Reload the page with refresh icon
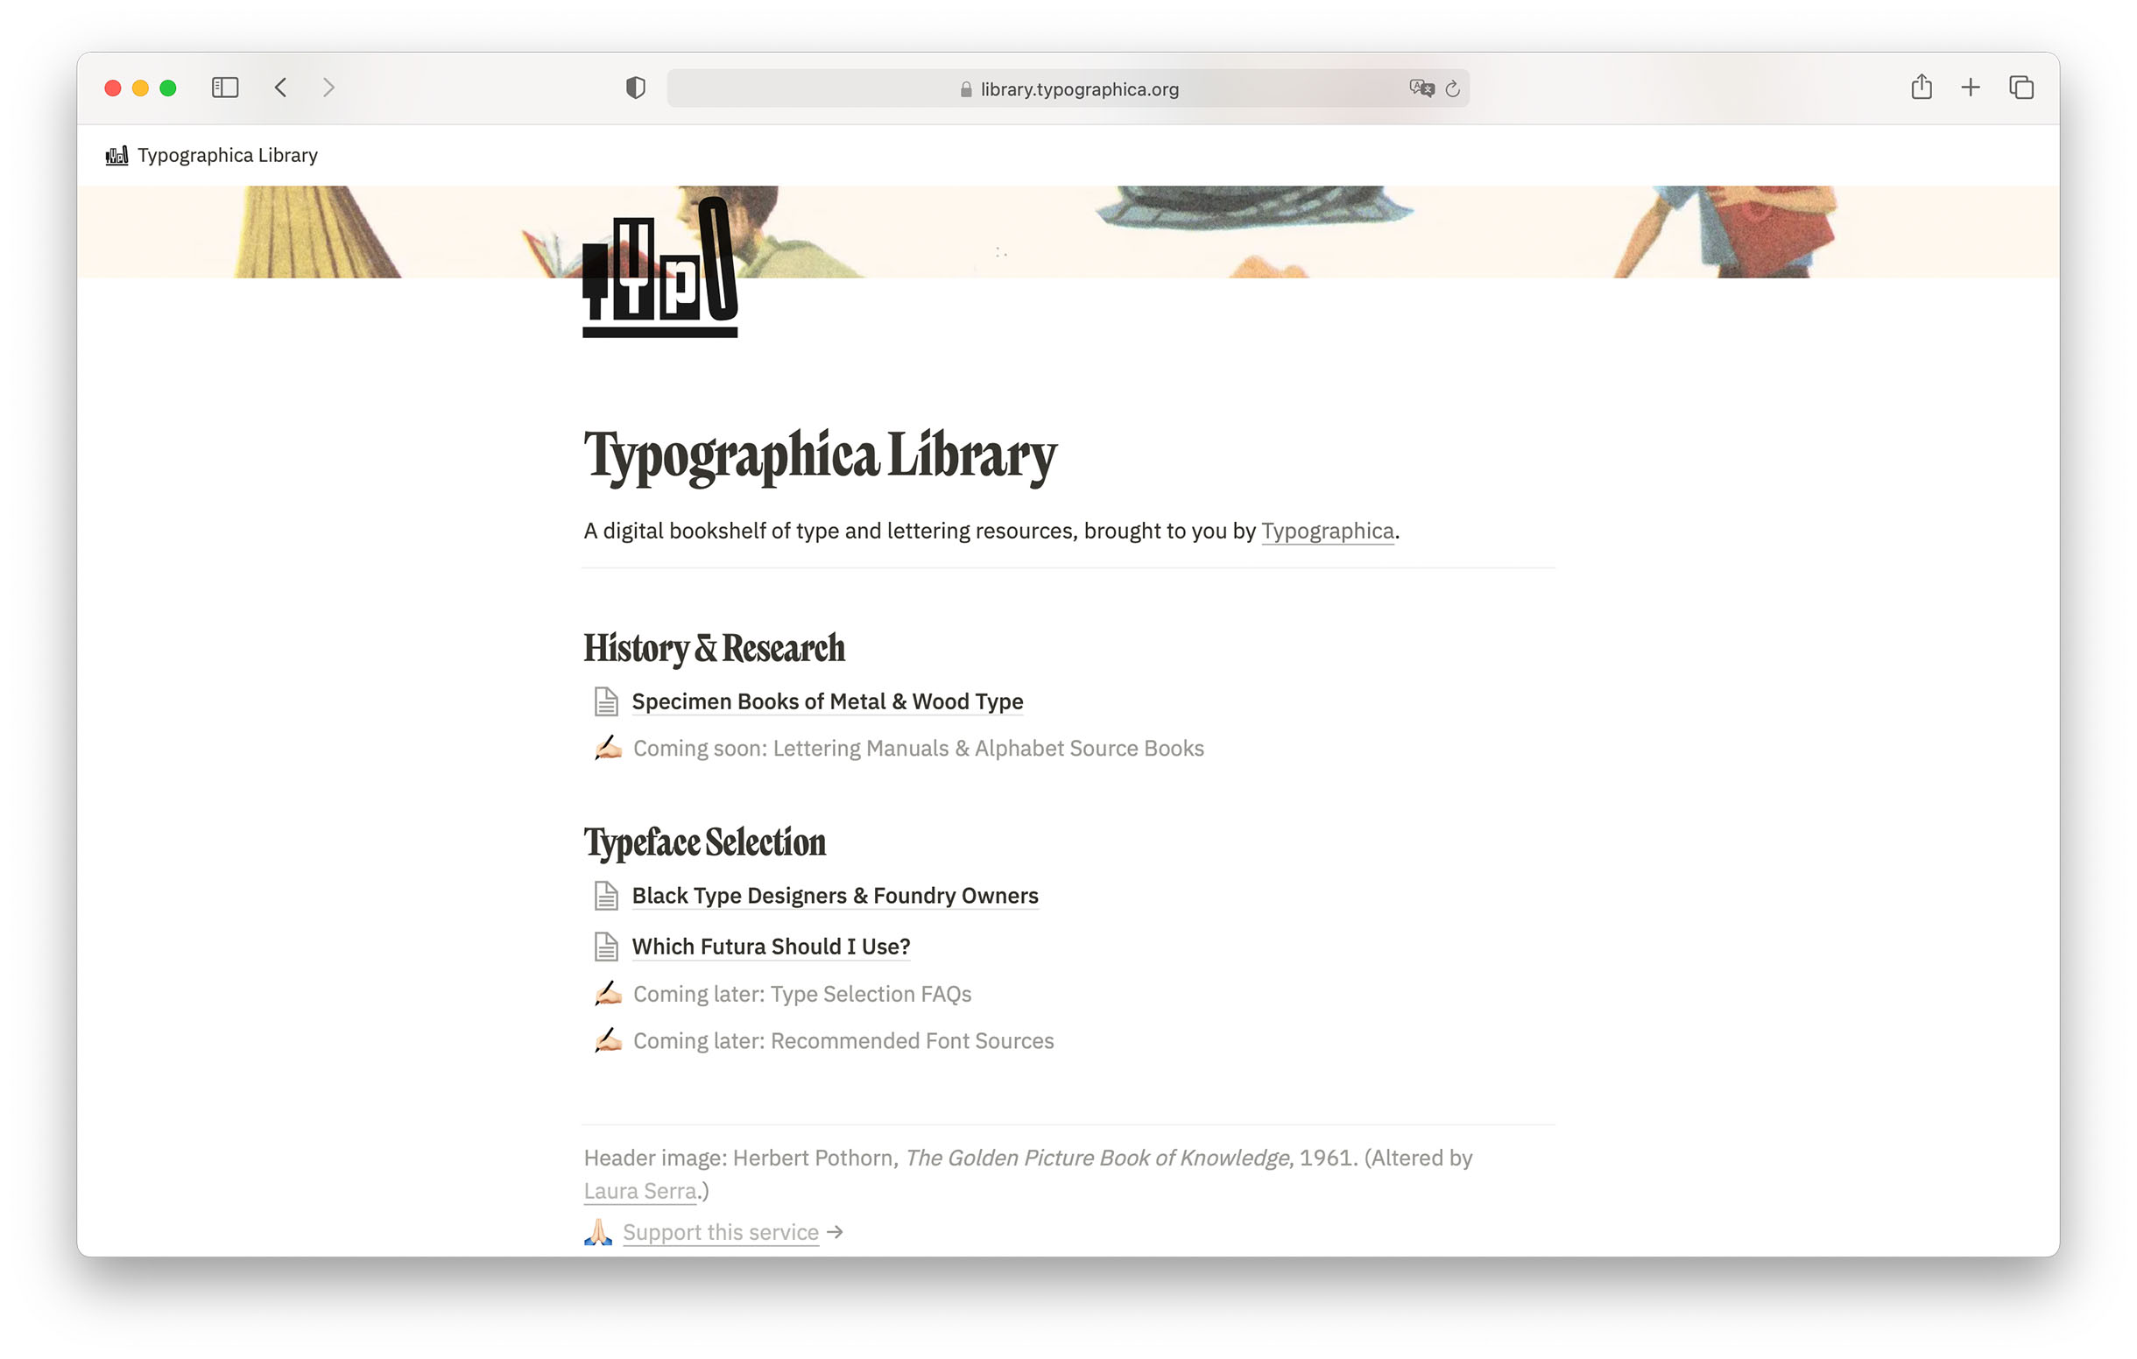 [1453, 88]
